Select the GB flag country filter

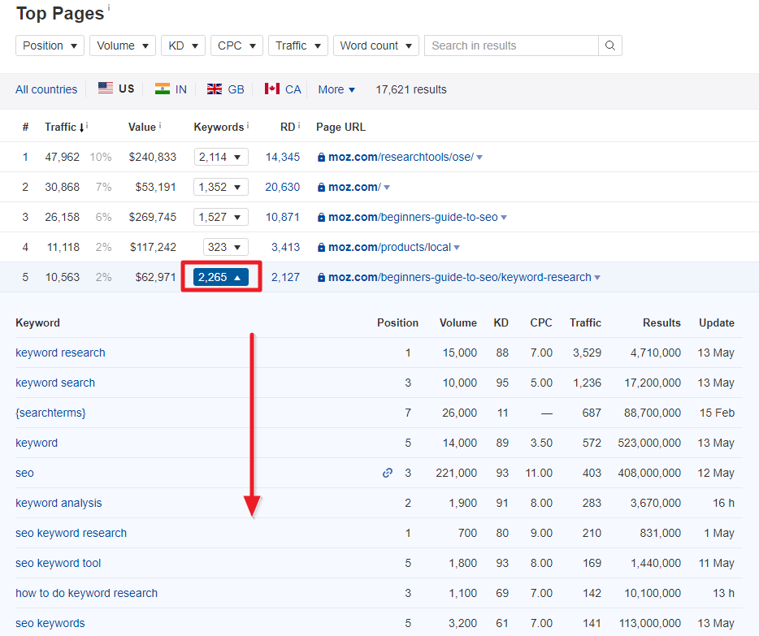pyautogui.click(x=225, y=89)
